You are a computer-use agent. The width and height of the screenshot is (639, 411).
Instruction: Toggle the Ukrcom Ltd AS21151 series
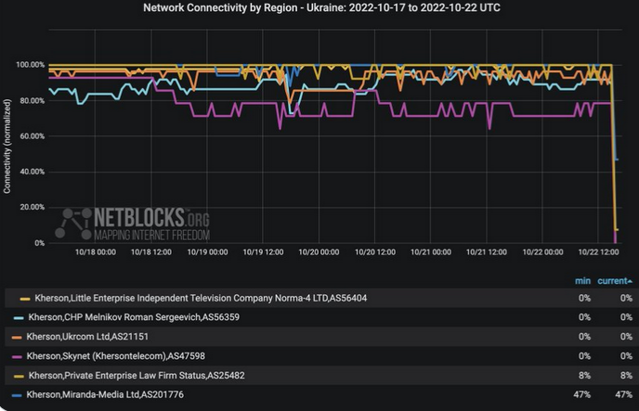(x=87, y=337)
